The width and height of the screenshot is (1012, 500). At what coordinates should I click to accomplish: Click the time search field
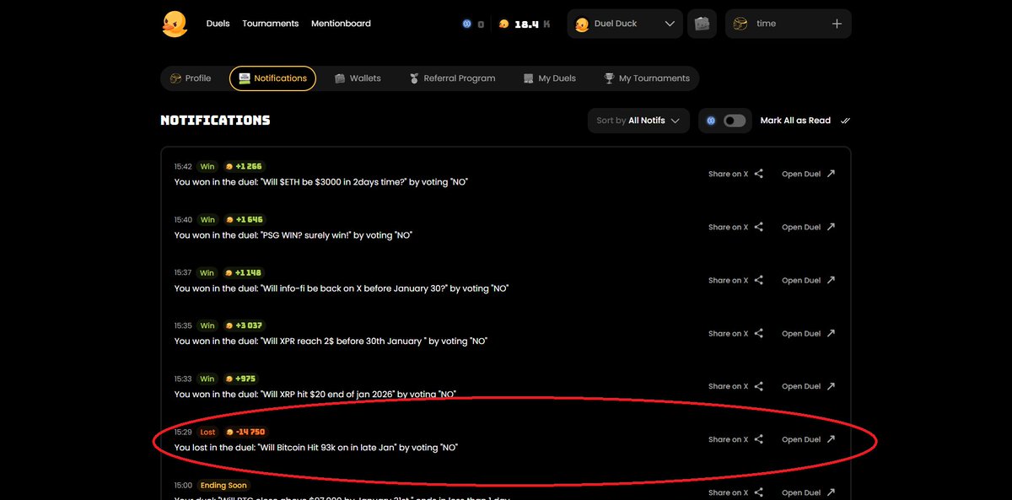789,24
